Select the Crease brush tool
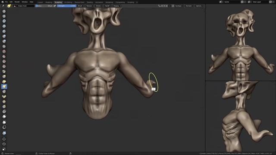 [x=4, y=46]
